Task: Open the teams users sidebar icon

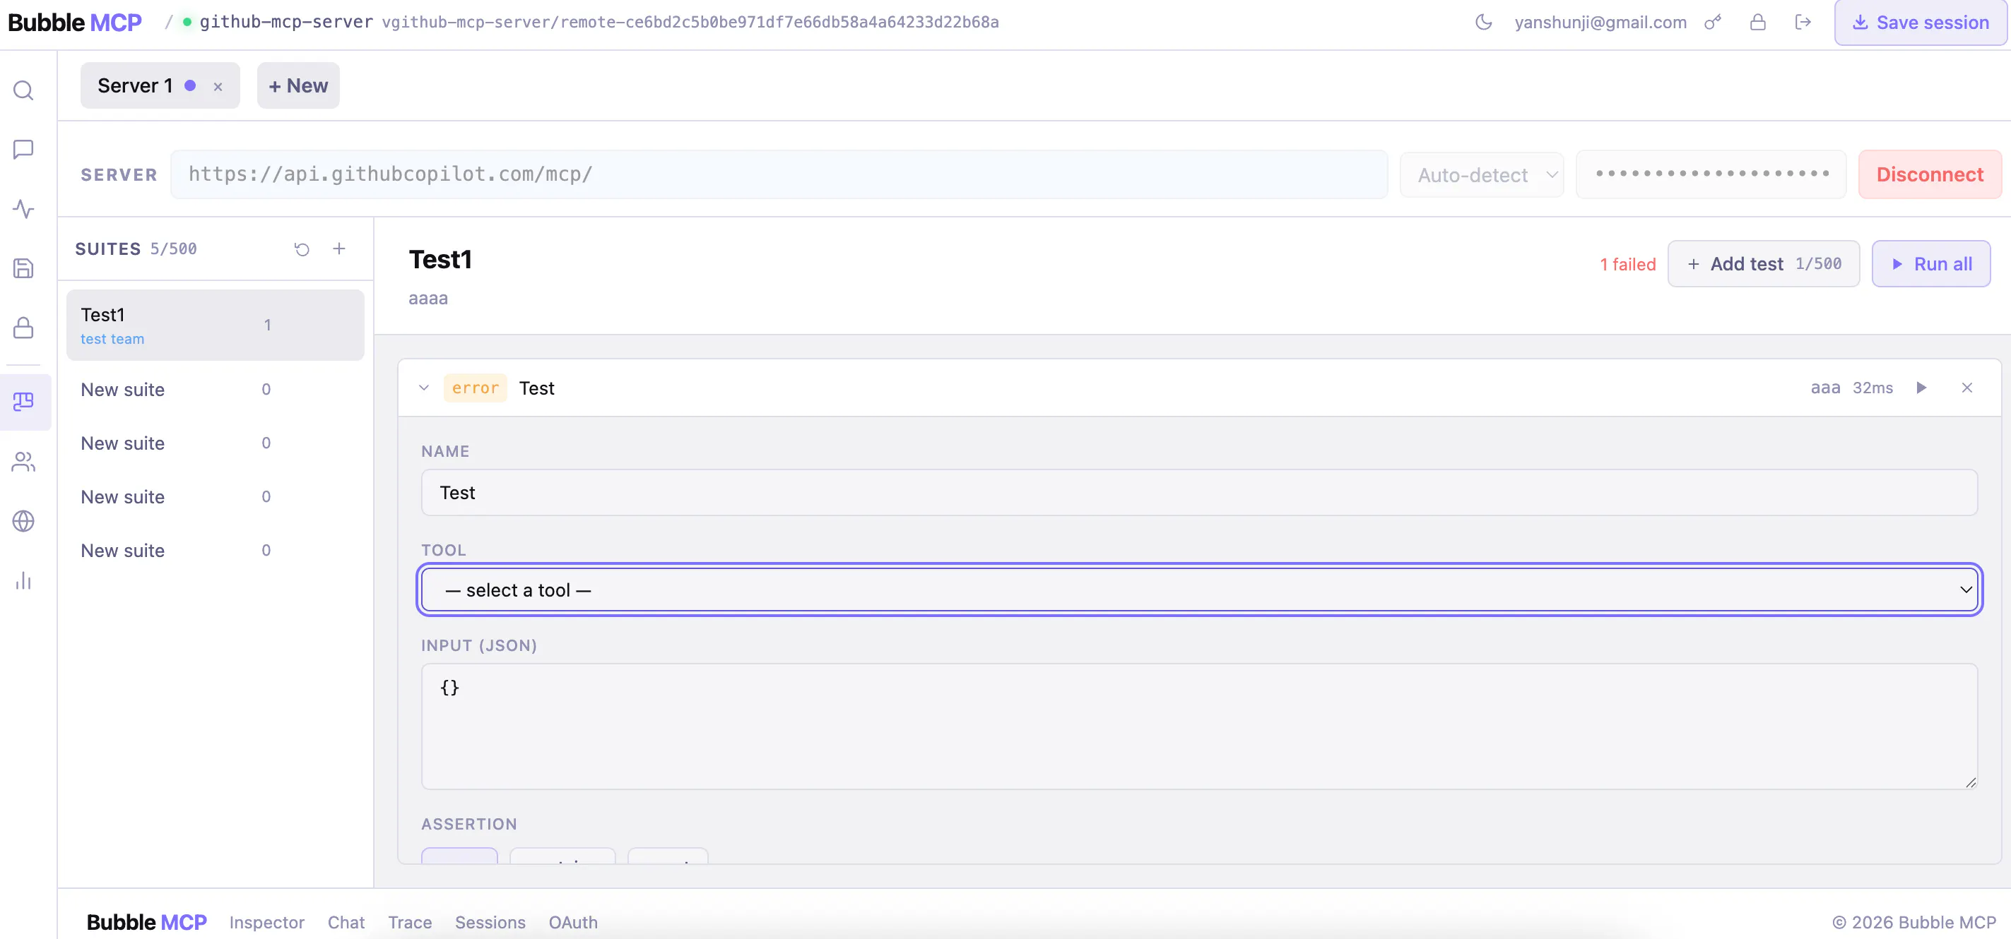Action: pos(23,462)
